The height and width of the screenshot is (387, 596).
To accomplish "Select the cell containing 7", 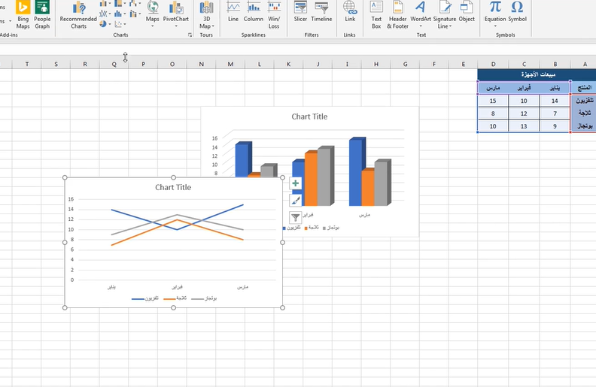I will 555,113.
